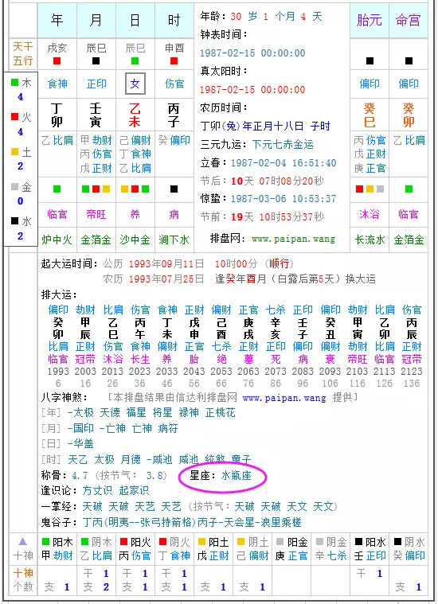
Task: Select the orange 癸巳 pillar under 胎元
Action: pos(370,115)
